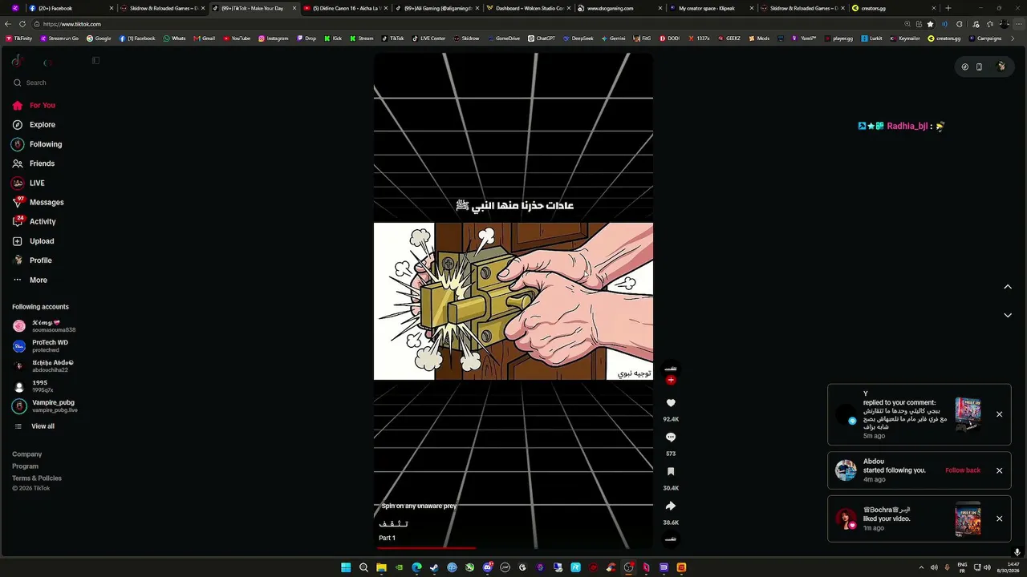Image resolution: width=1027 pixels, height=577 pixels.
Task: Open the Following feed
Action: click(x=38, y=144)
